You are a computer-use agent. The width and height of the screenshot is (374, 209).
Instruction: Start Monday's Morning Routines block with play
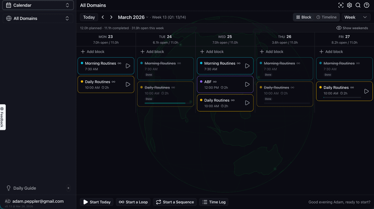tap(128, 66)
